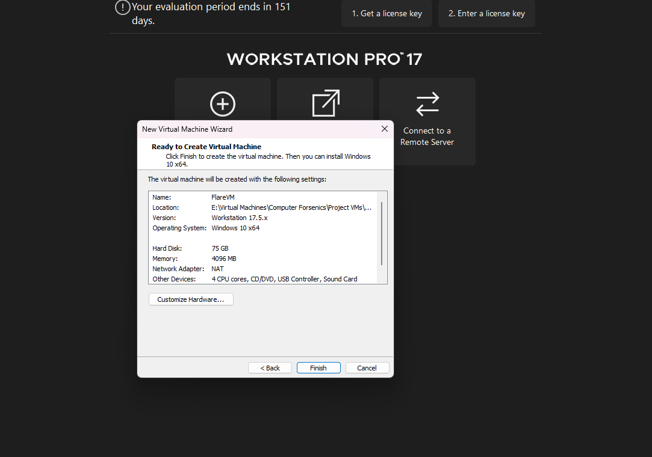This screenshot has height=457, width=652.
Task: Select the NAT network adapter value
Action: (x=217, y=269)
